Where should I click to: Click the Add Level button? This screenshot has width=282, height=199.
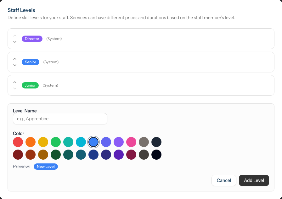tap(254, 180)
